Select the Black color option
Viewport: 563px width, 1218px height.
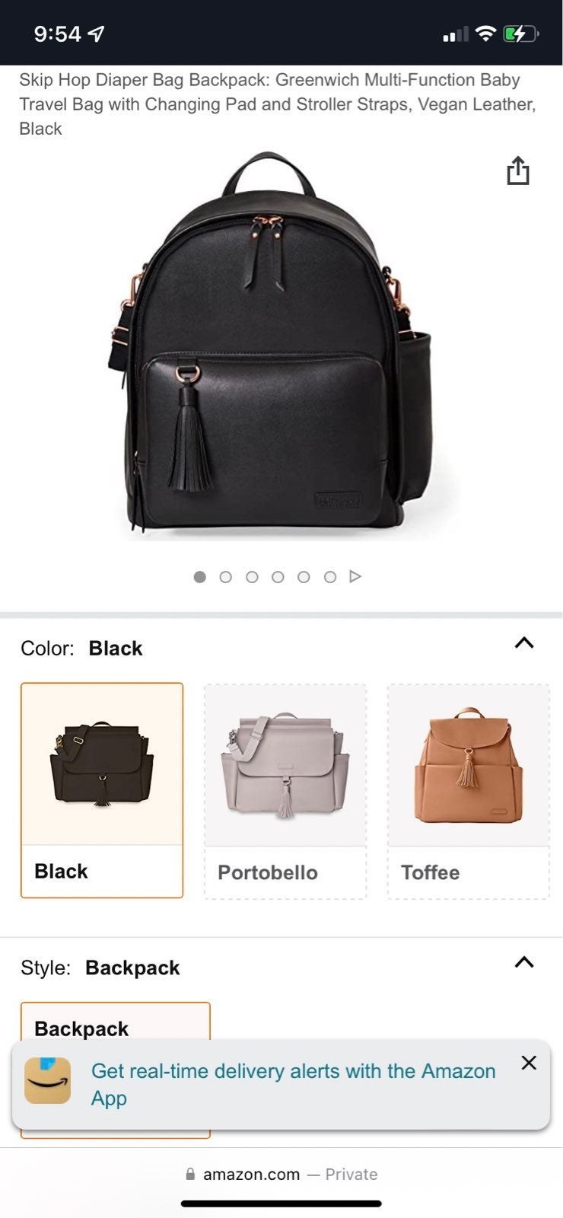[x=102, y=790]
